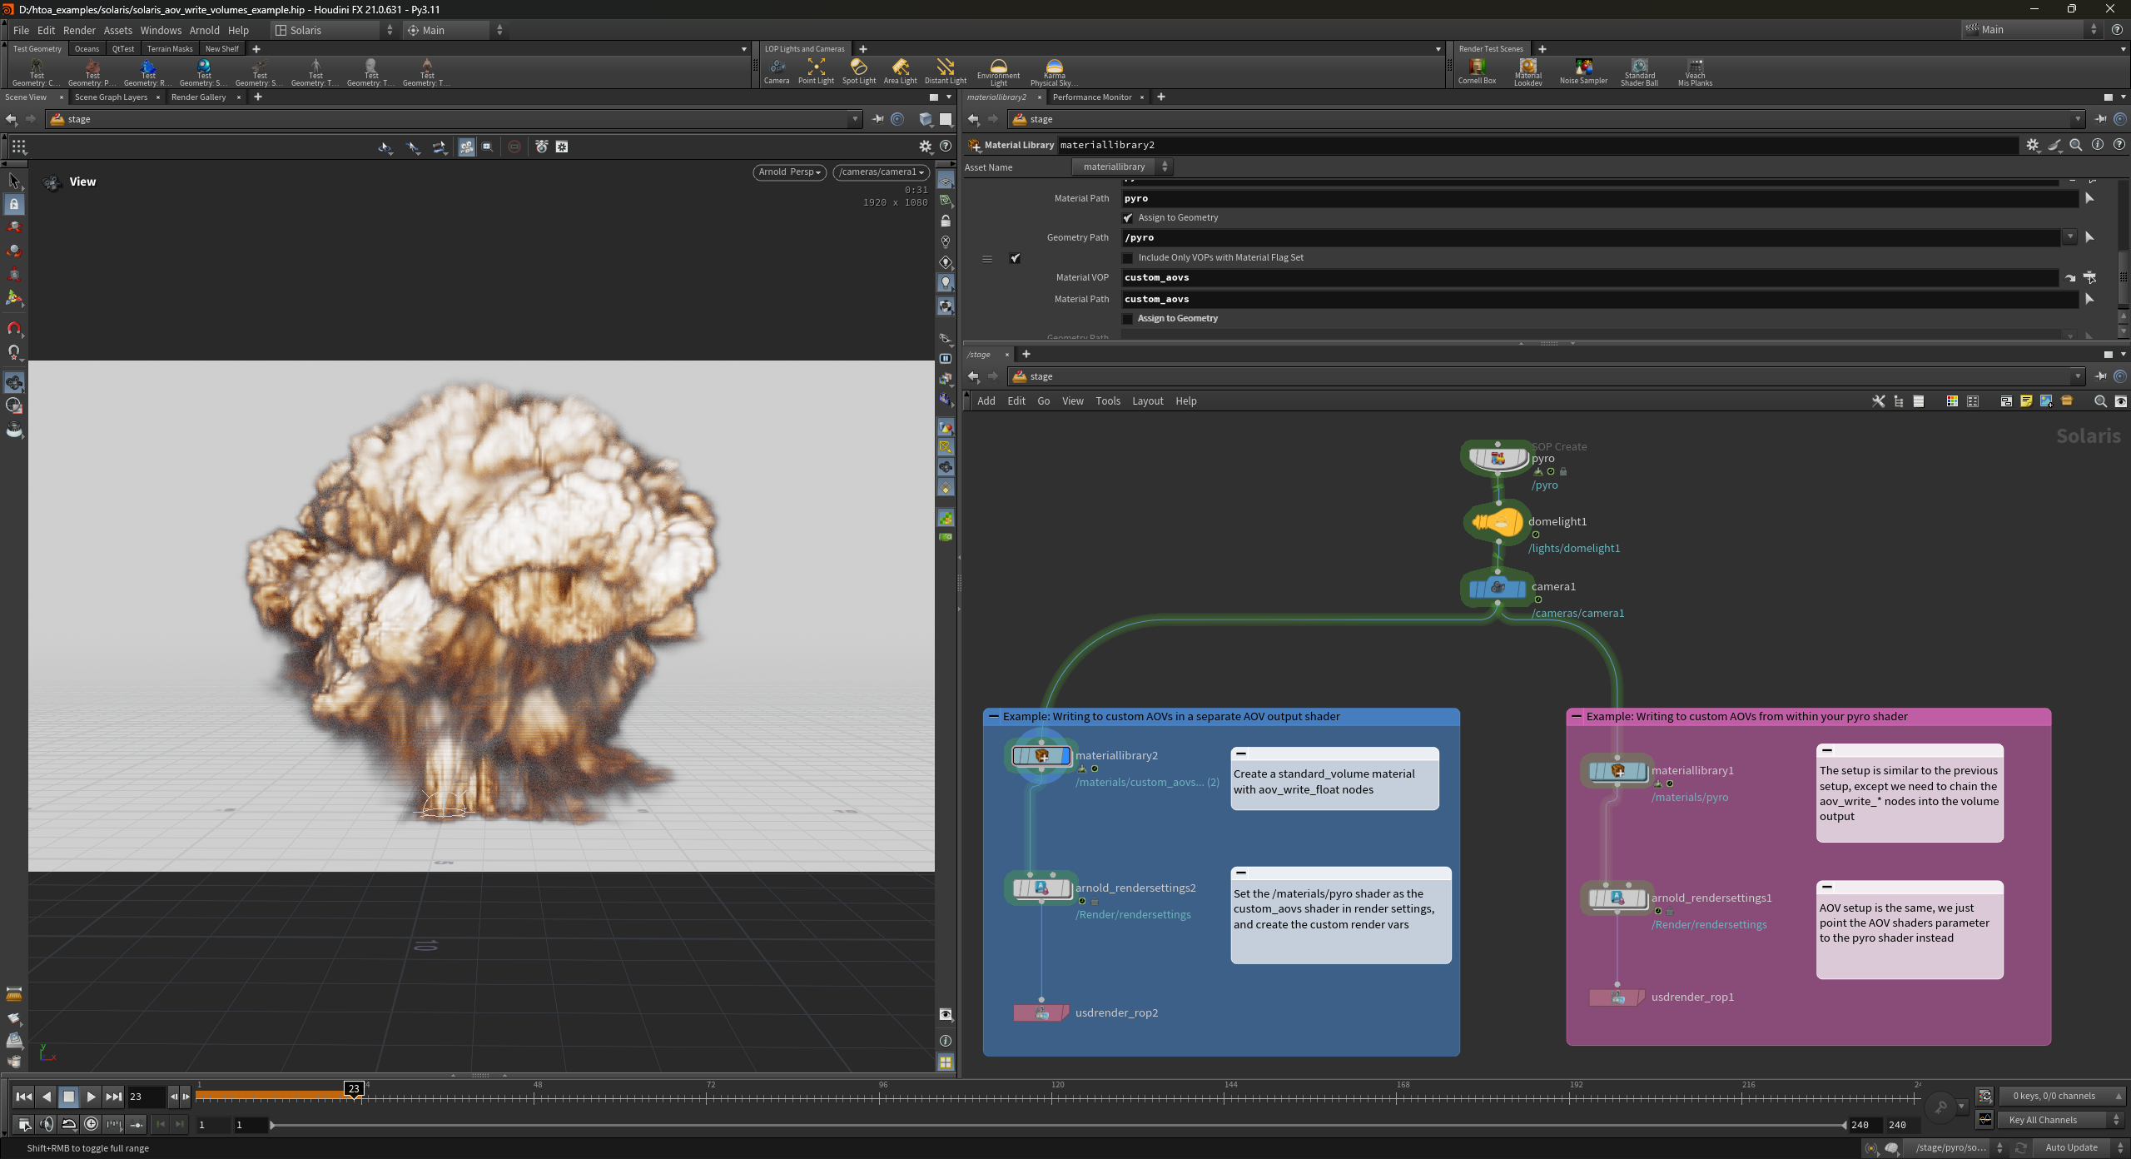Open the Arnold menu in menu bar
Image resolution: width=2131 pixels, height=1159 pixels.
[204, 30]
